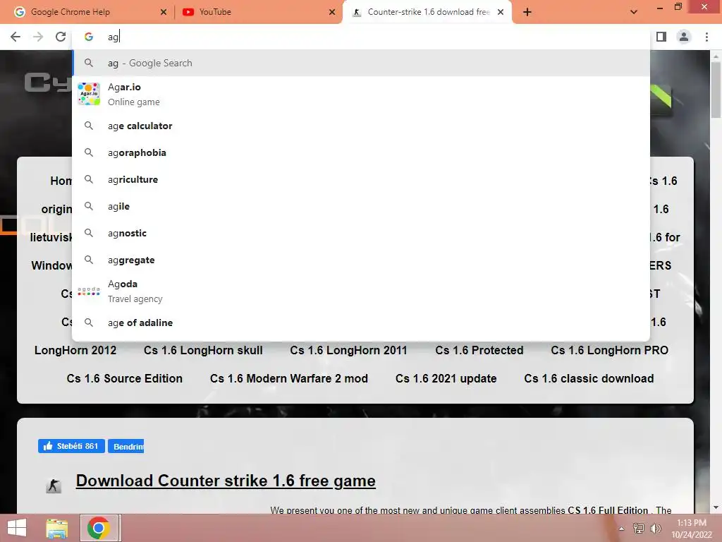Open 'LongHorn 2012' link
The image size is (722, 542).
(x=75, y=350)
